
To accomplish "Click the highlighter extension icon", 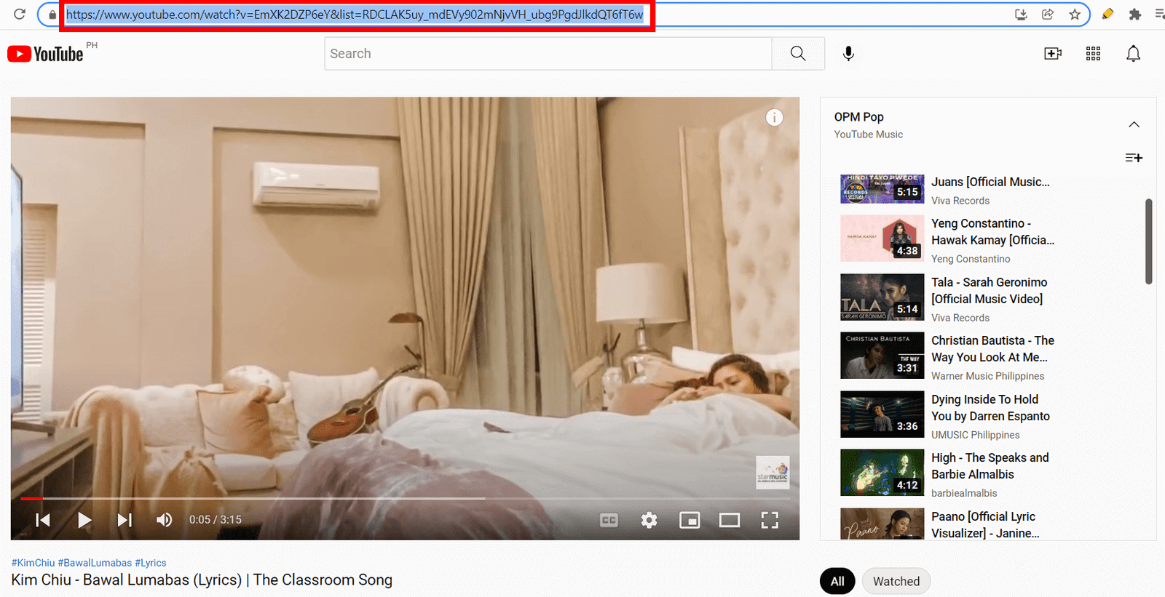I will pos(1107,15).
